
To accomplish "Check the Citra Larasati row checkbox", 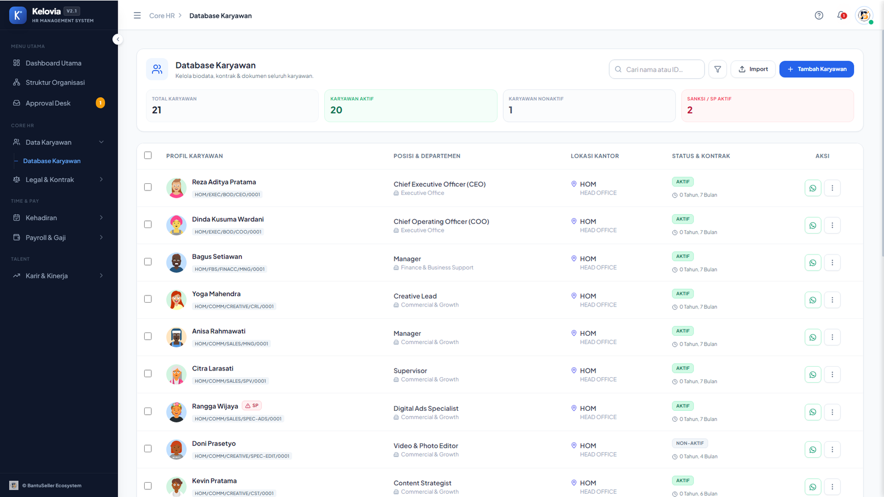I will [x=148, y=373].
